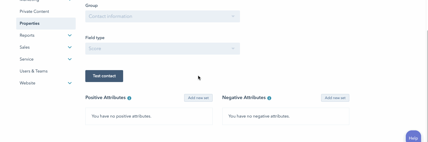
Task: Expand the Website sidebar chevron
Action: pos(70,83)
